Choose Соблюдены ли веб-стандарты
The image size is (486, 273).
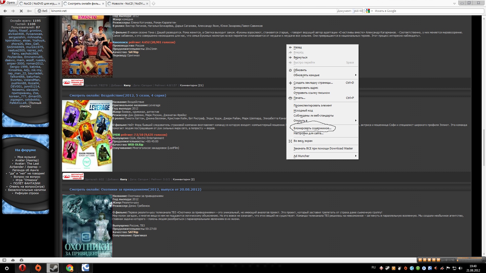tap(322, 116)
